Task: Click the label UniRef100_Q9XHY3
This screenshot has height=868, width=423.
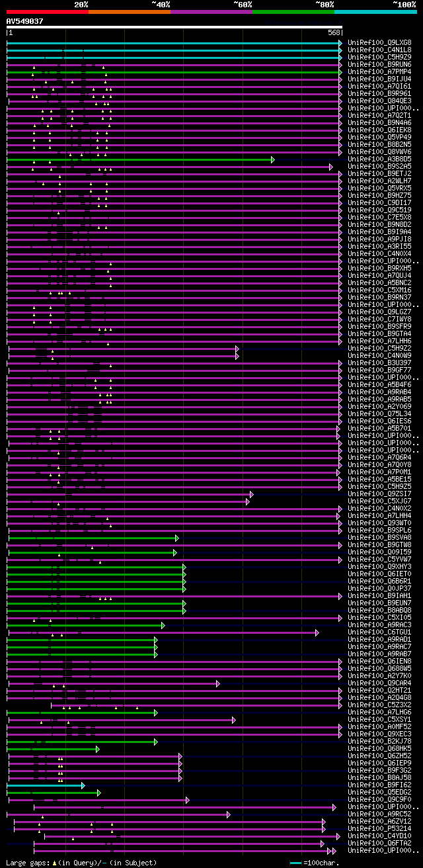Action: coord(379,566)
